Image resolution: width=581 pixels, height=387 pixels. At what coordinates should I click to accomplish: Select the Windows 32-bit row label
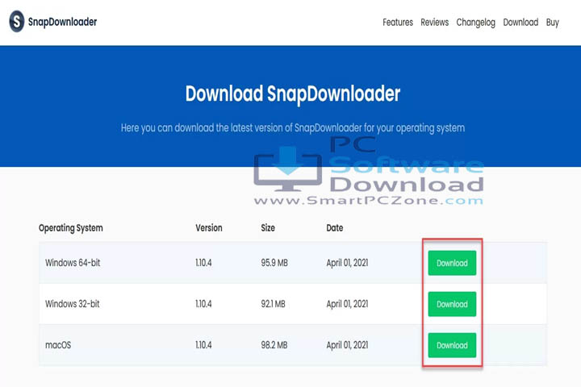[73, 304]
